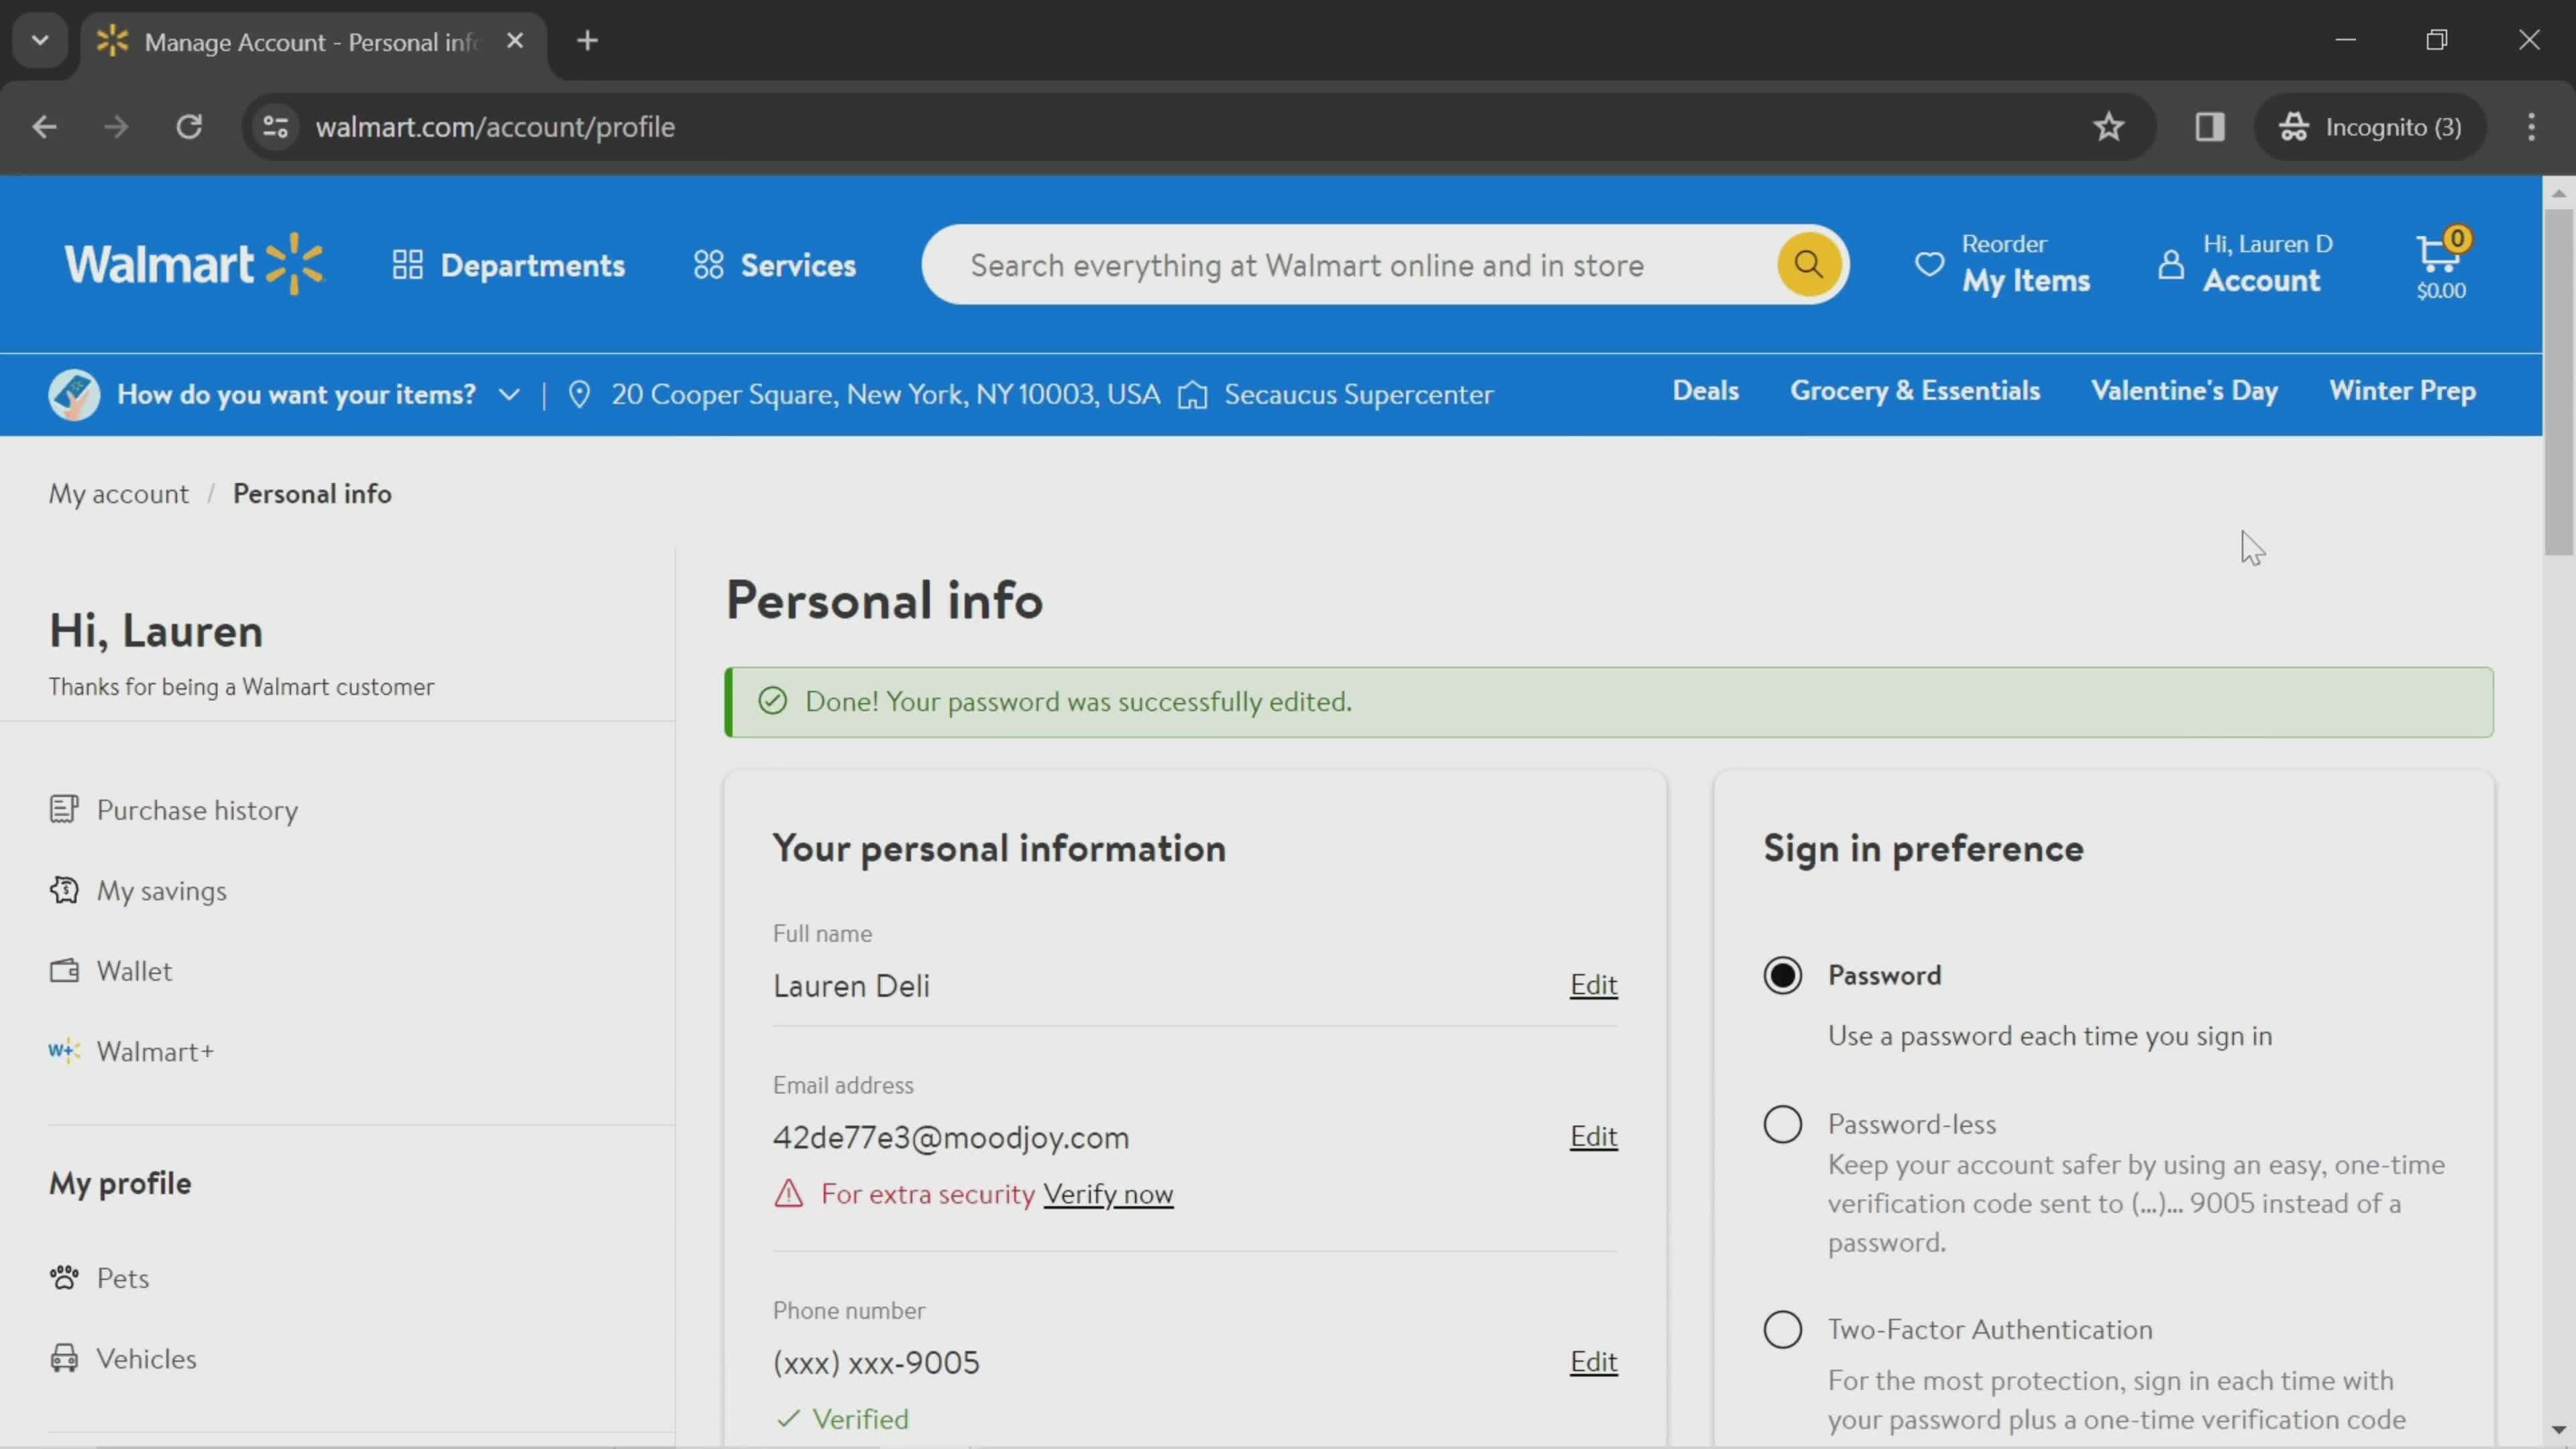The image size is (2576, 1449).
Task: Open browser side panel
Action: tap(2210, 127)
